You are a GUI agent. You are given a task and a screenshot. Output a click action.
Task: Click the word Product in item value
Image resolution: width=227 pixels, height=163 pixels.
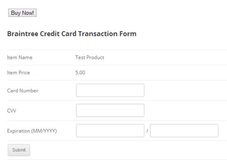click(95, 58)
